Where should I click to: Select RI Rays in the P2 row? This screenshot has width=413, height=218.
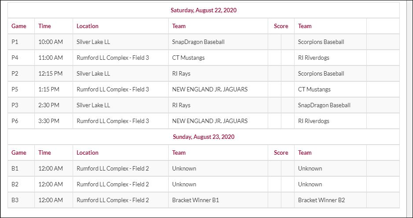point(181,73)
